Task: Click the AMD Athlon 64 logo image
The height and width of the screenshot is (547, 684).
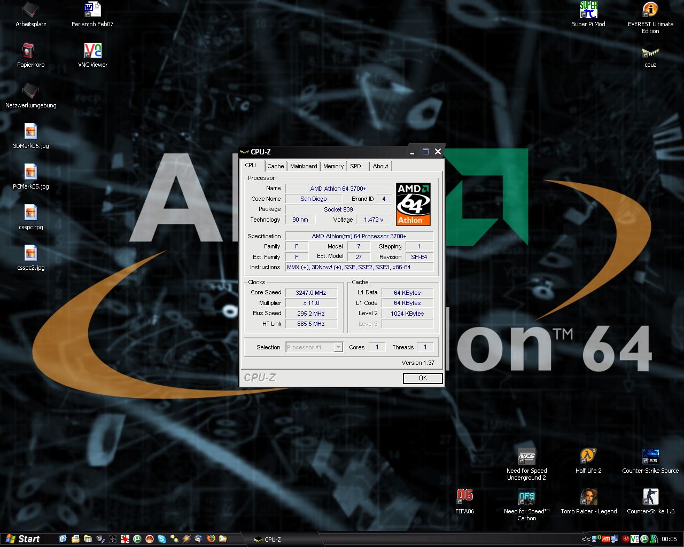Action: (413, 204)
